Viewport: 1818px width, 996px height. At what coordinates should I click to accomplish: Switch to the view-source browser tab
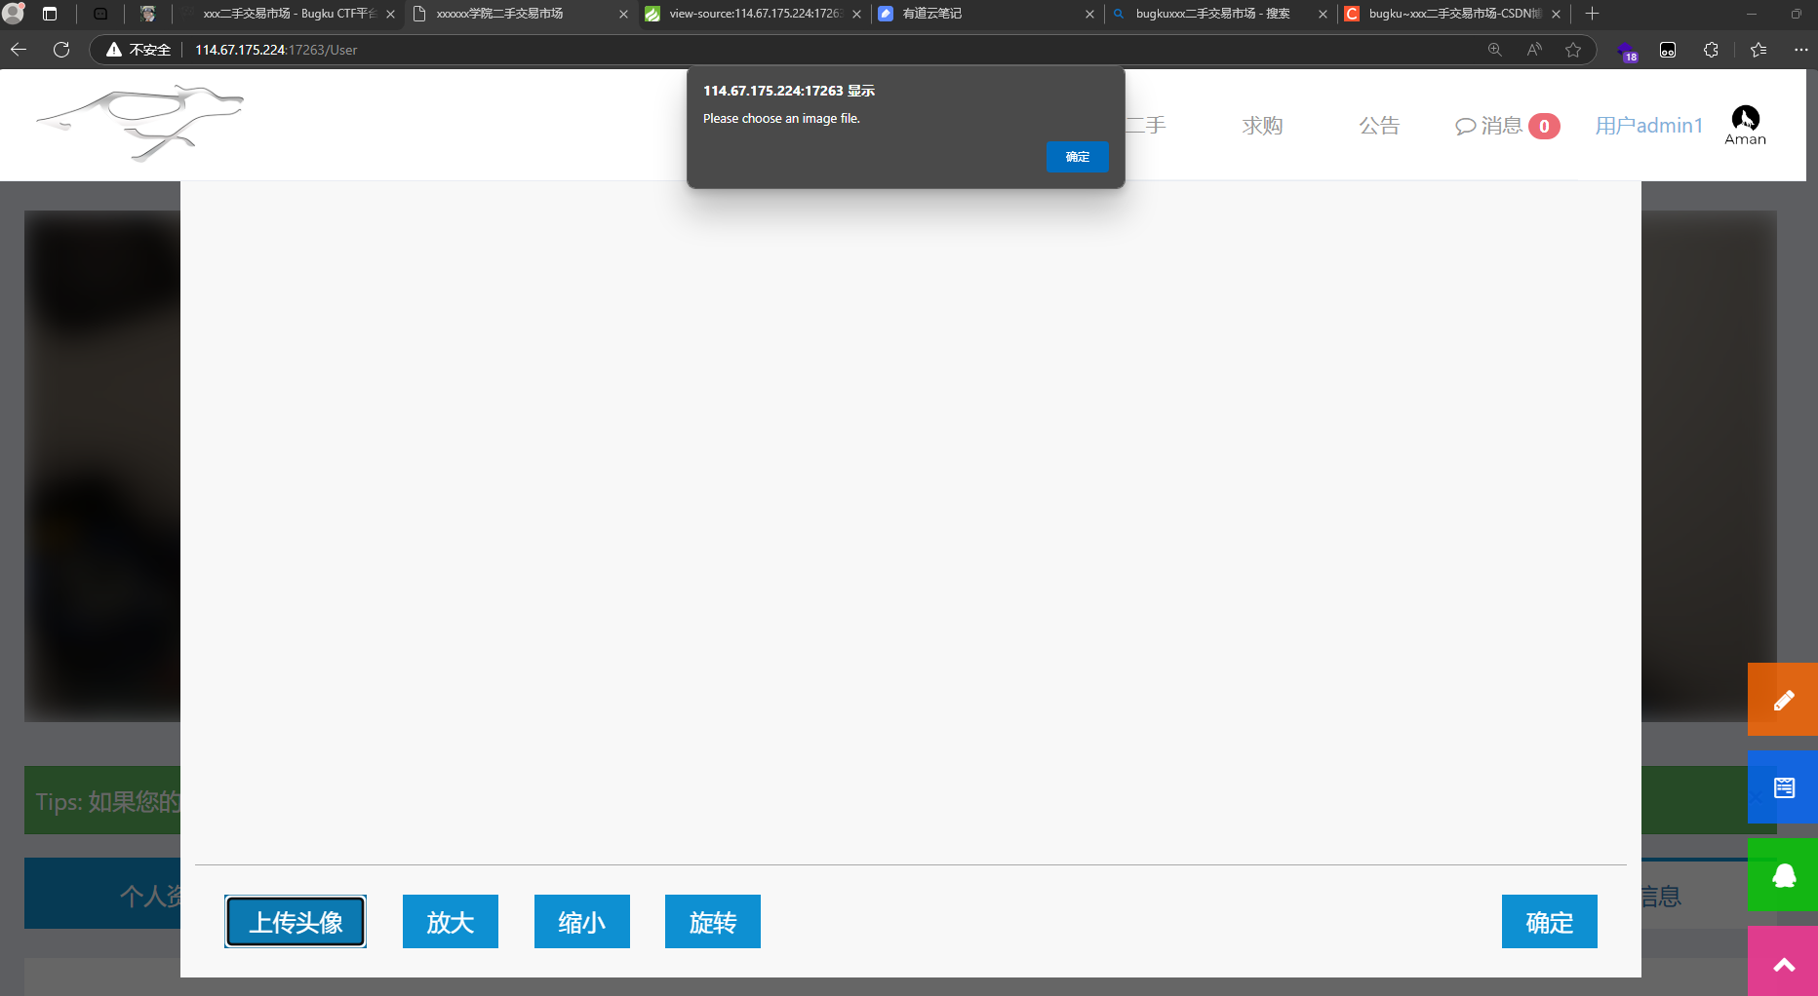(x=751, y=14)
